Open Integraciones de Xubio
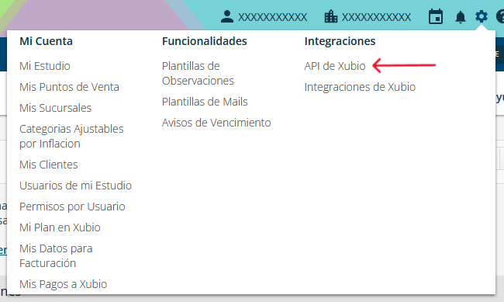504x302 pixels. tap(360, 87)
